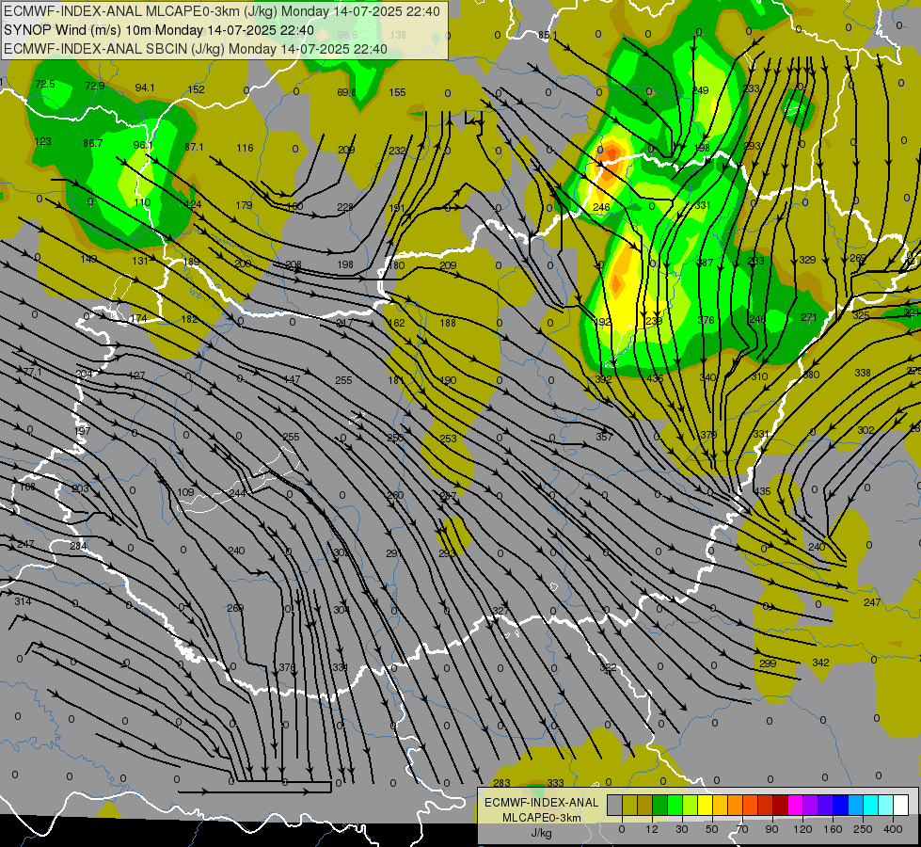Click the map value 110
Viewport: 921px width, 847px height.
point(142,202)
